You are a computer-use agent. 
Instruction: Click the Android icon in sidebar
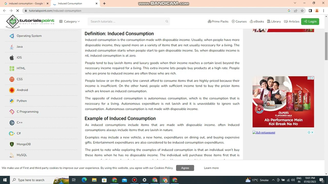pos(12,90)
